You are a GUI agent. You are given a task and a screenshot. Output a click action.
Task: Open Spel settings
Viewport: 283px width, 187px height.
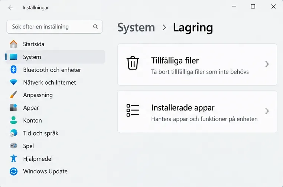point(55,146)
